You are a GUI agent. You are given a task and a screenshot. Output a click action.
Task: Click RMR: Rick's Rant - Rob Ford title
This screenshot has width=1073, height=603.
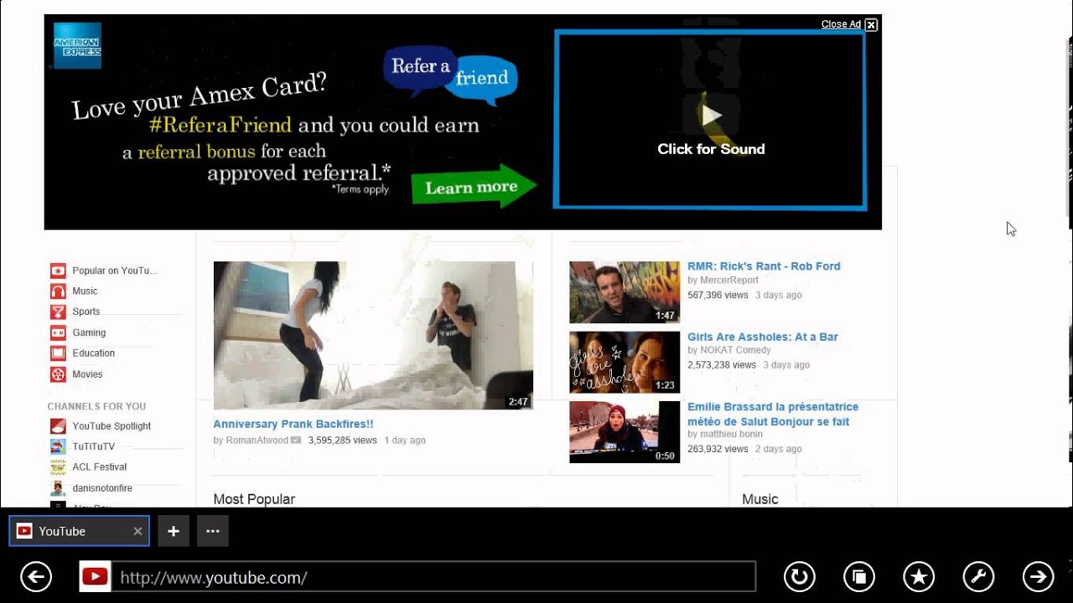coord(764,266)
